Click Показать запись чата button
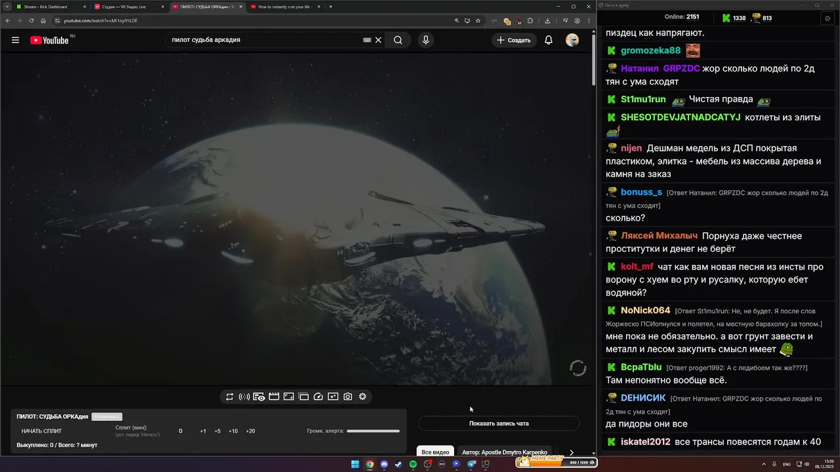 499,423
